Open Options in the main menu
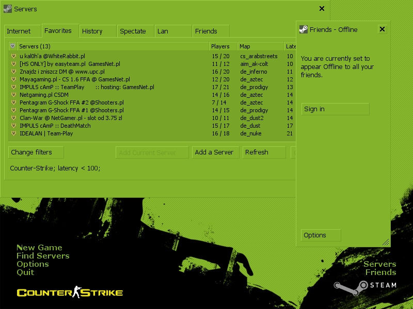Viewport: 413px width, 309px height. point(33,264)
